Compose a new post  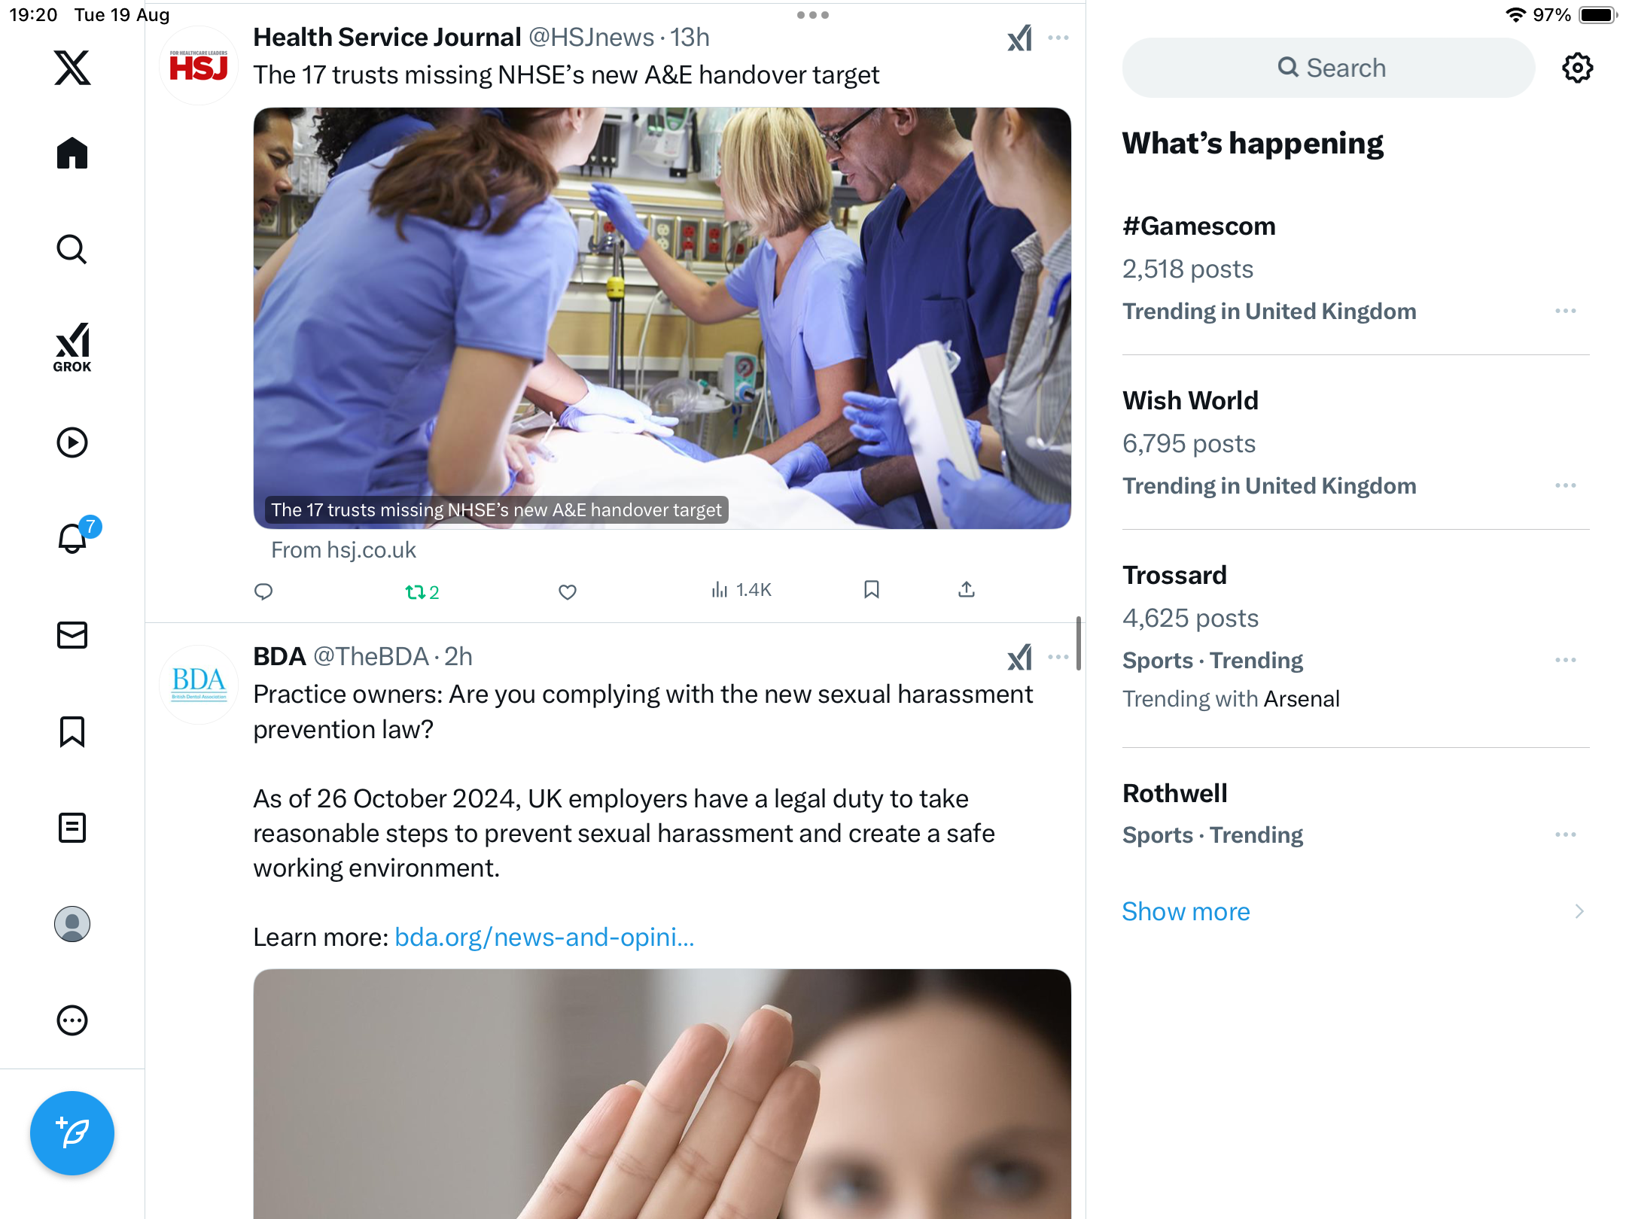72,1132
